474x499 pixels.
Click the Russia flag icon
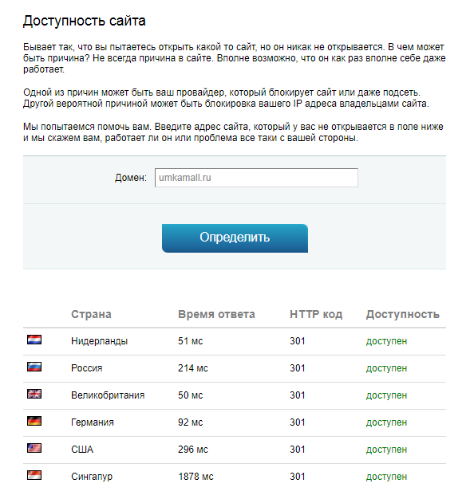pyautogui.click(x=34, y=367)
